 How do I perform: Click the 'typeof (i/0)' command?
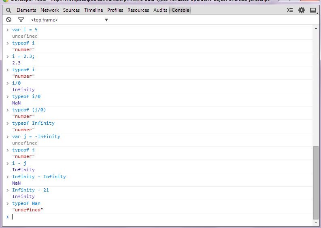tap(29, 110)
